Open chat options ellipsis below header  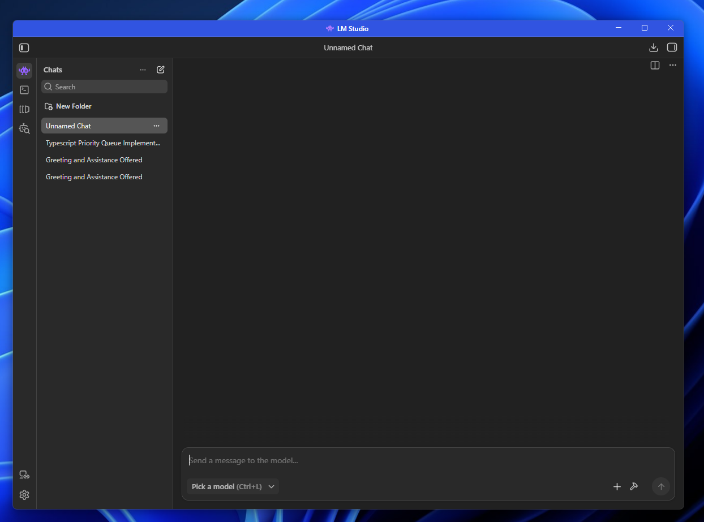[673, 66]
